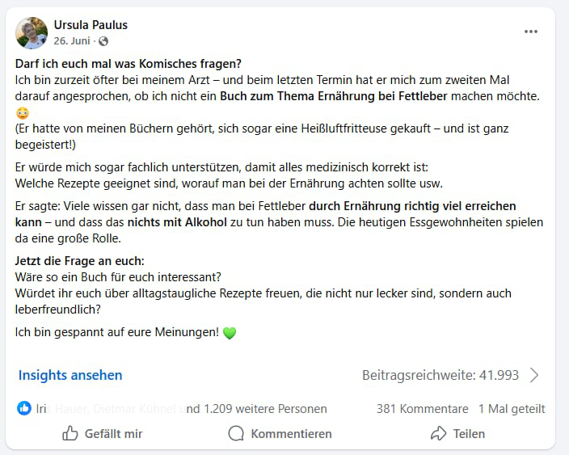Click the "26. Juni" post date
This screenshot has height=455, width=569.
72,41
